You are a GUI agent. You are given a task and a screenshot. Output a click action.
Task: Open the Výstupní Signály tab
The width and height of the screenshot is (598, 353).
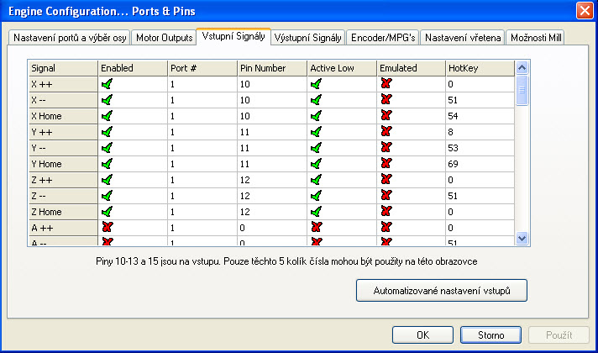308,38
